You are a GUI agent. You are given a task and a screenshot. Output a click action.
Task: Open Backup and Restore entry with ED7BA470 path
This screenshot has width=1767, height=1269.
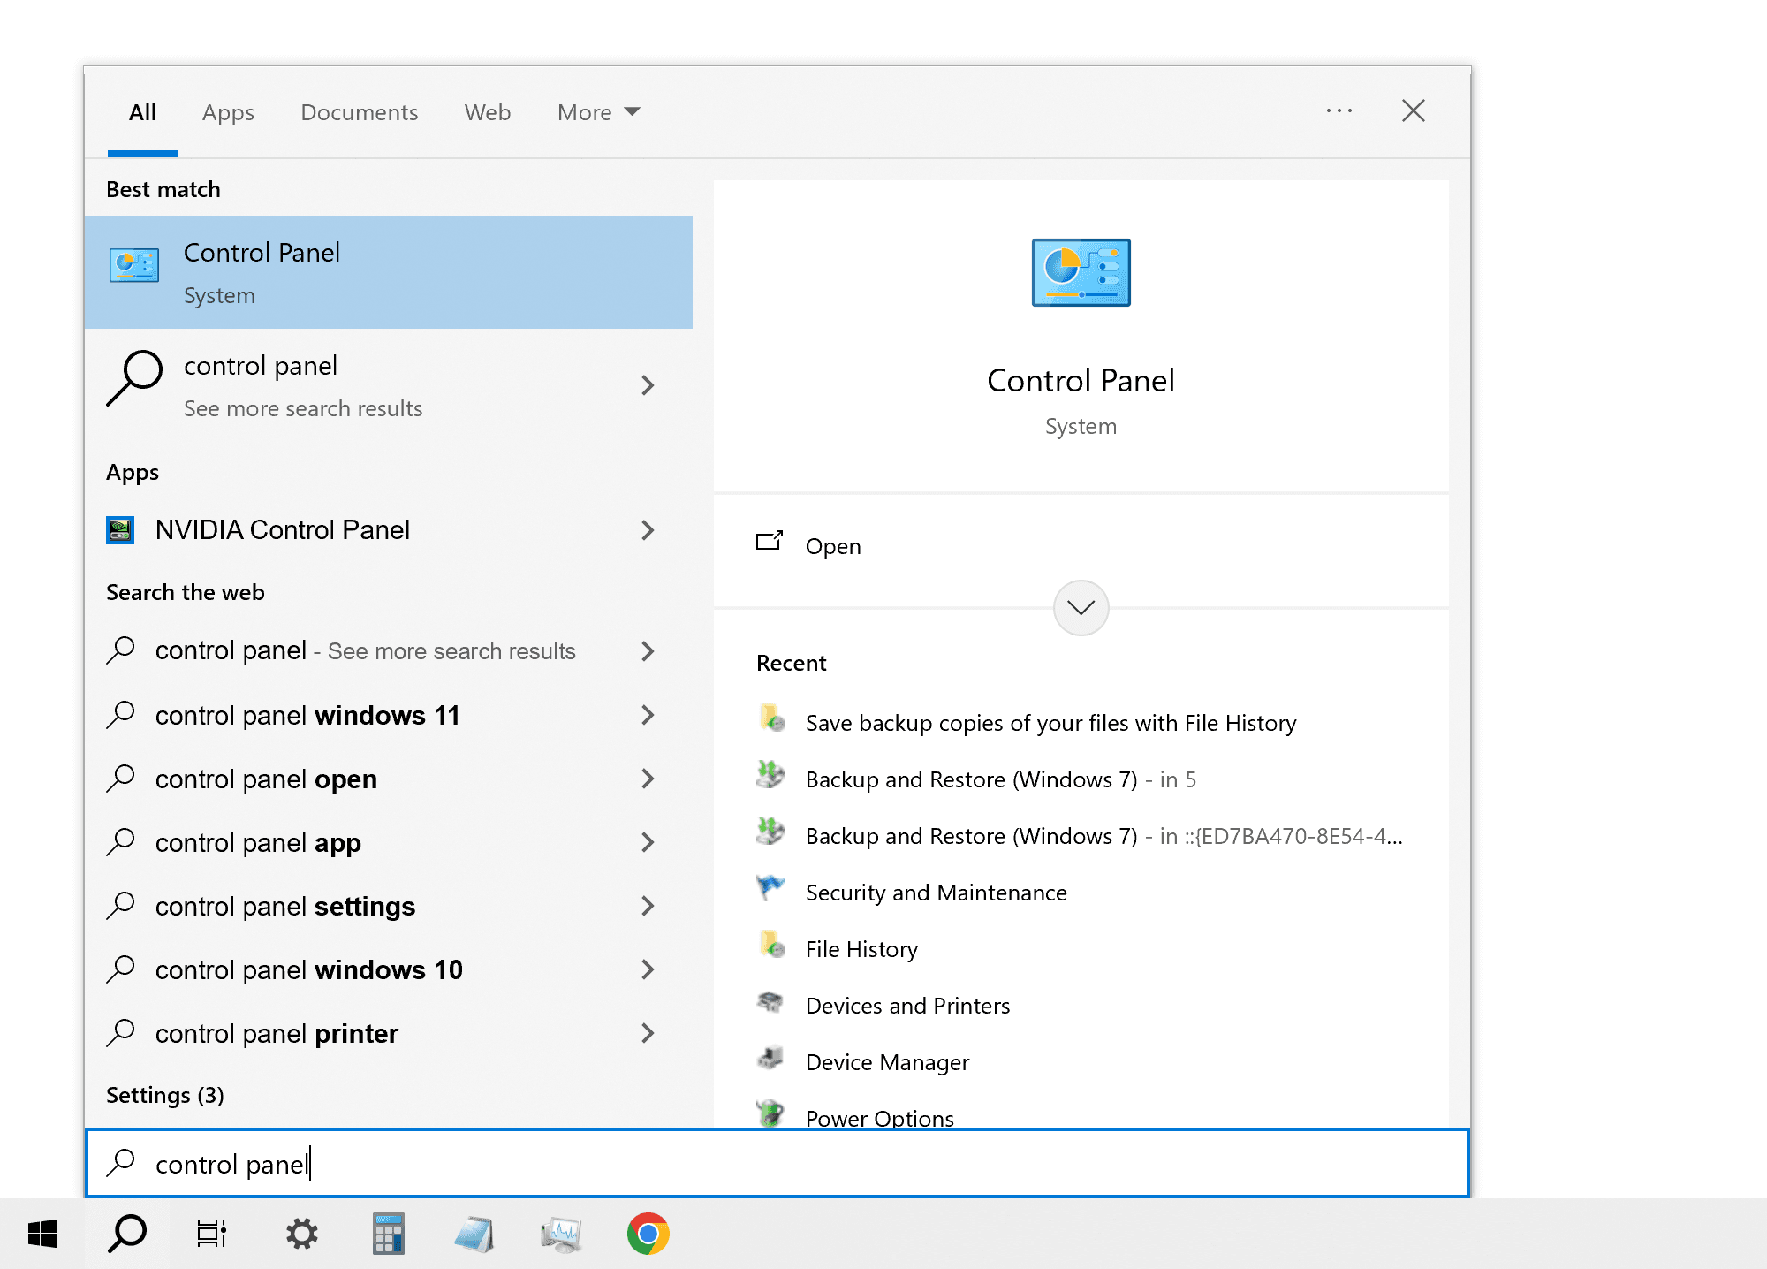pyautogui.click(x=1103, y=836)
